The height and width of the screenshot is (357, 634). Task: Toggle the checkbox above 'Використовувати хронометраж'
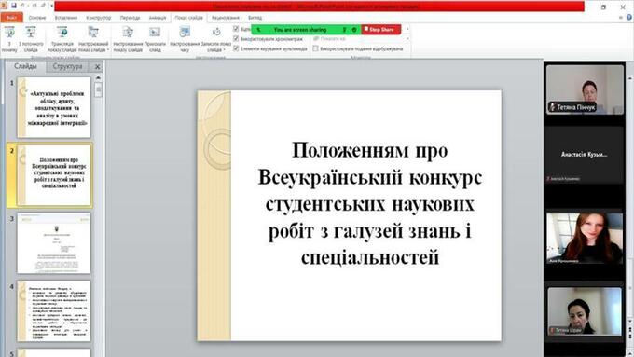pos(236,29)
